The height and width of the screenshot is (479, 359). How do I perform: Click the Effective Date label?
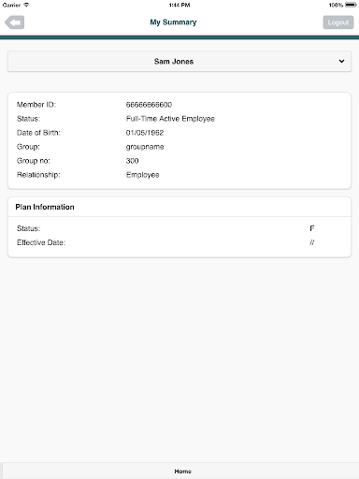coord(41,242)
